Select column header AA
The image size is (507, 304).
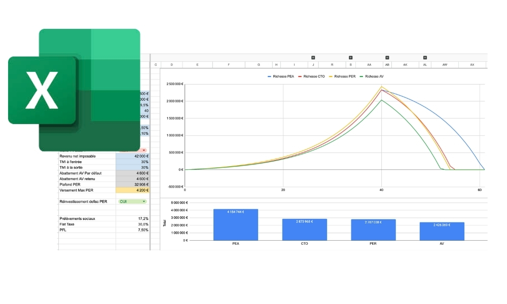(x=369, y=65)
